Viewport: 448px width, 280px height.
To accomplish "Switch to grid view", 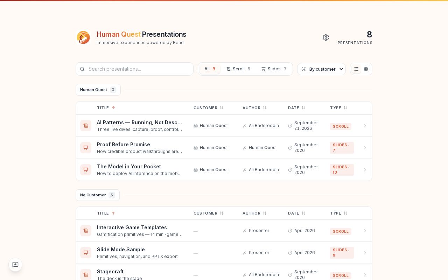I will 366,69.
